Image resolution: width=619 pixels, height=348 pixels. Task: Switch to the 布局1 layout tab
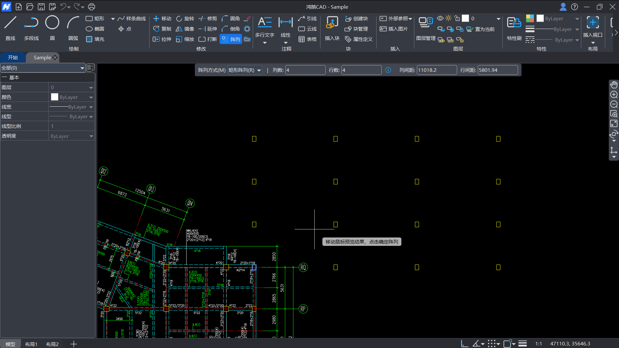pyautogui.click(x=31, y=344)
